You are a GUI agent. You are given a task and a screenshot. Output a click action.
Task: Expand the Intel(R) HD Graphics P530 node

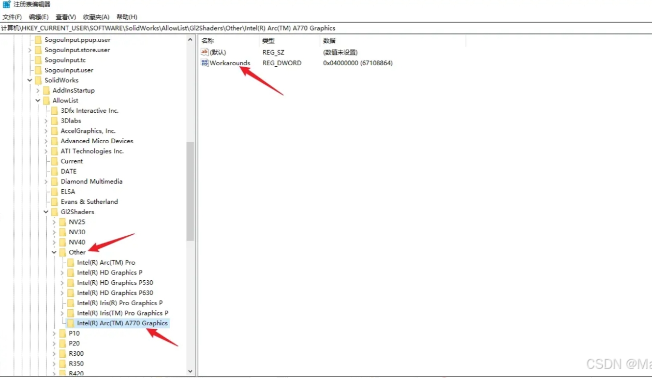click(62, 283)
